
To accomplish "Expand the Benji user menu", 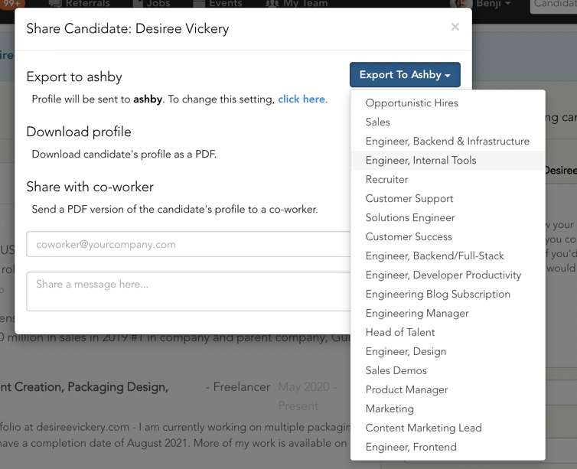I will (x=481, y=4).
